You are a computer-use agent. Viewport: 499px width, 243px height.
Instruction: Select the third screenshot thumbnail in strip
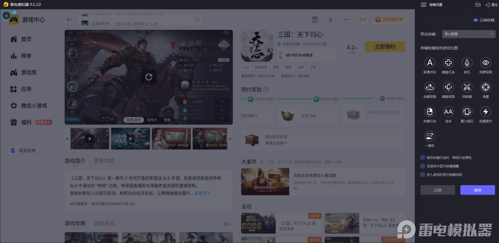(171, 139)
